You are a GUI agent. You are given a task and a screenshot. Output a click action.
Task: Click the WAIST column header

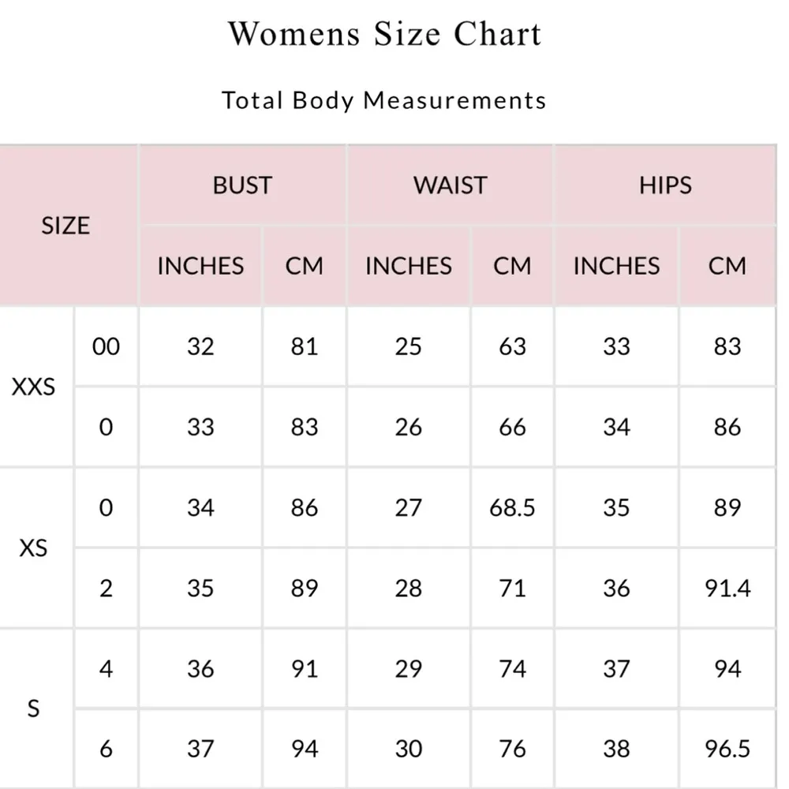click(x=451, y=185)
